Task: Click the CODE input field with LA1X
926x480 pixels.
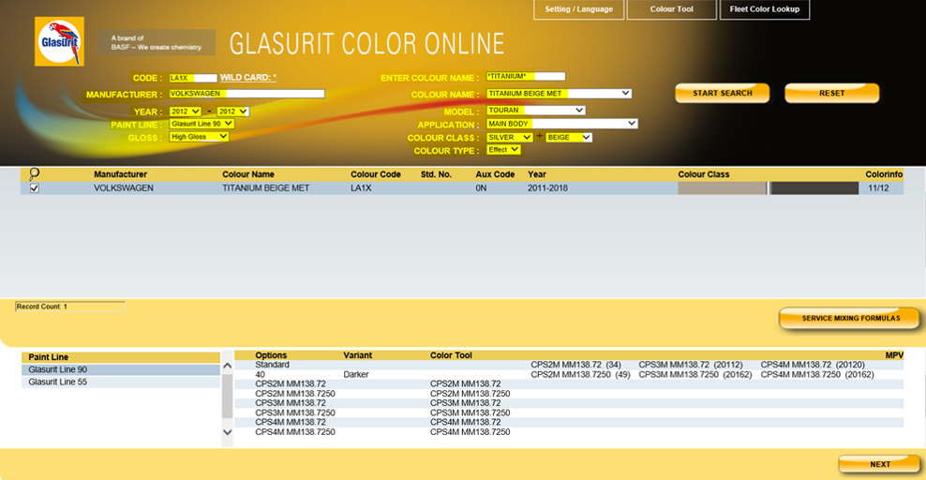Action: [x=193, y=78]
